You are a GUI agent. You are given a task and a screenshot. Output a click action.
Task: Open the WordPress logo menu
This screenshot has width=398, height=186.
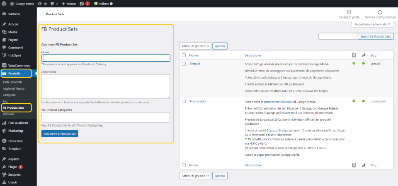[x=4, y=4]
